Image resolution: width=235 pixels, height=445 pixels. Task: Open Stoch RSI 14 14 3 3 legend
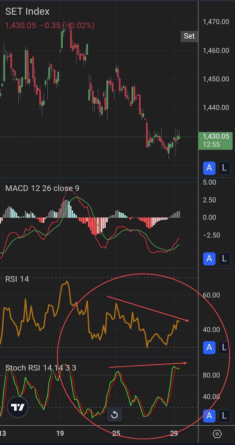tap(41, 368)
